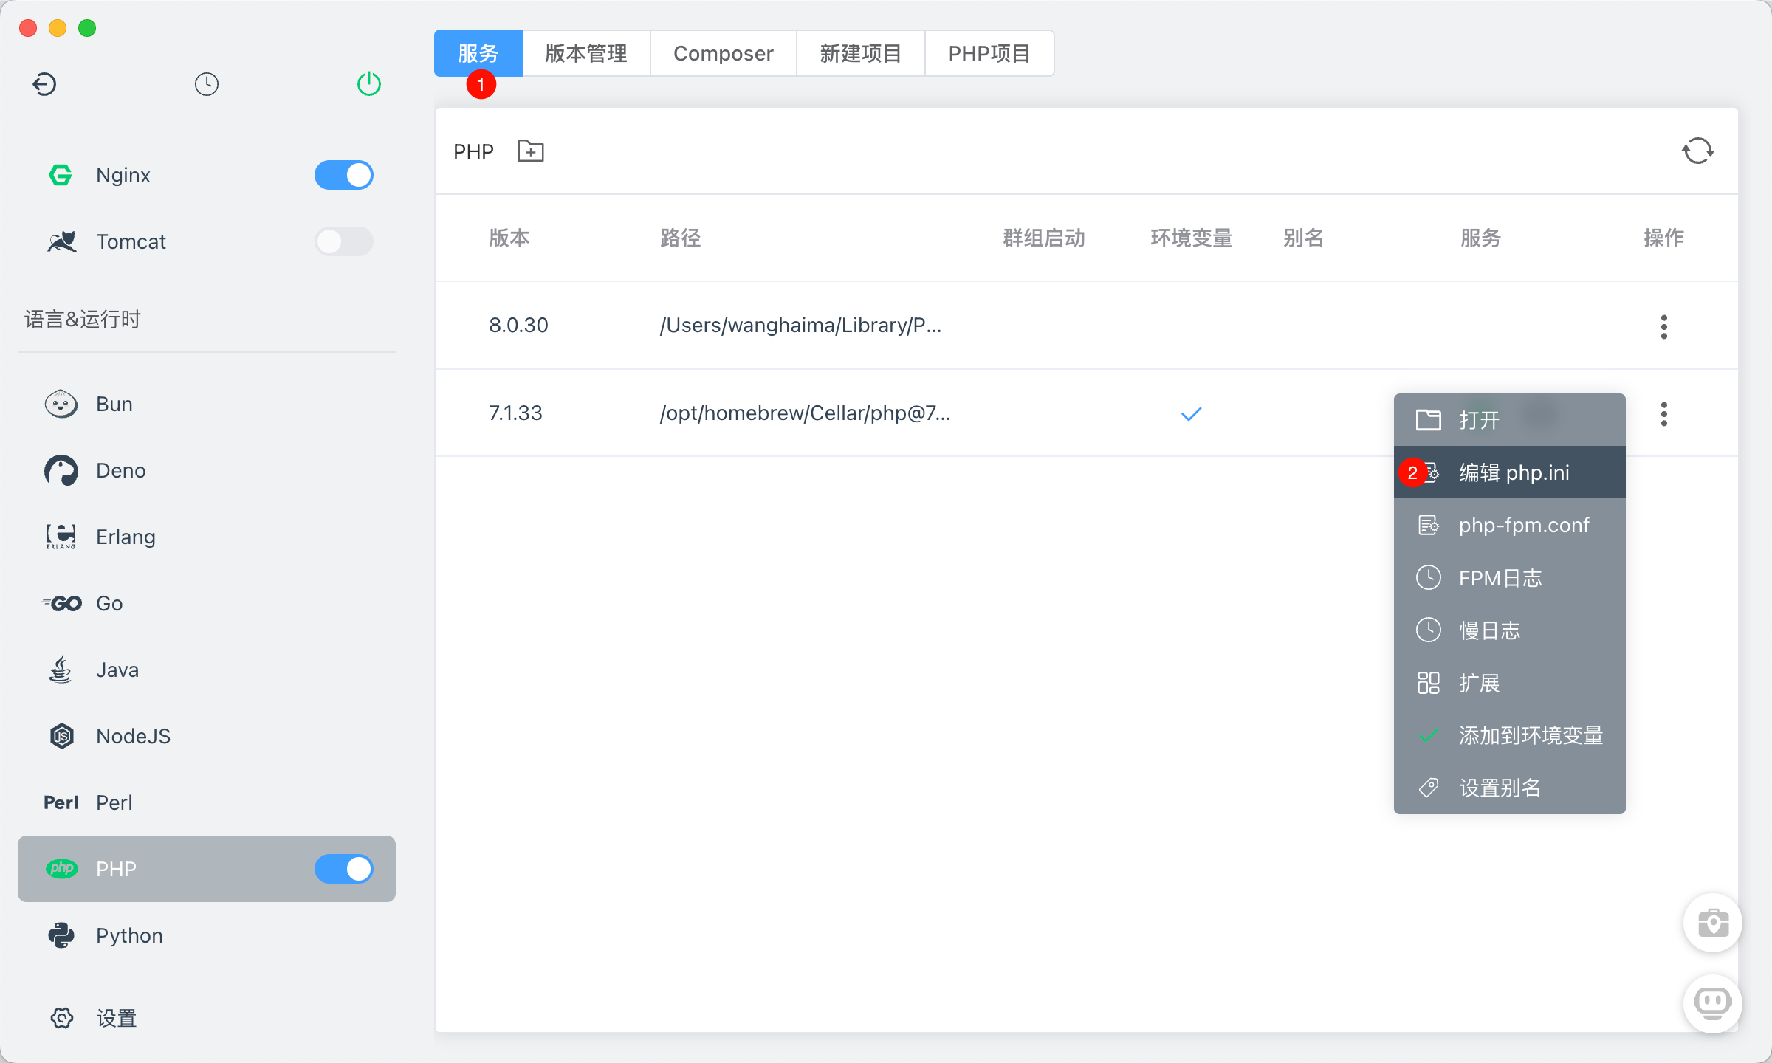The height and width of the screenshot is (1063, 1772).
Task: Open 慢日志 from the context menu
Action: pyautogui.click(x=1510, y=630)
